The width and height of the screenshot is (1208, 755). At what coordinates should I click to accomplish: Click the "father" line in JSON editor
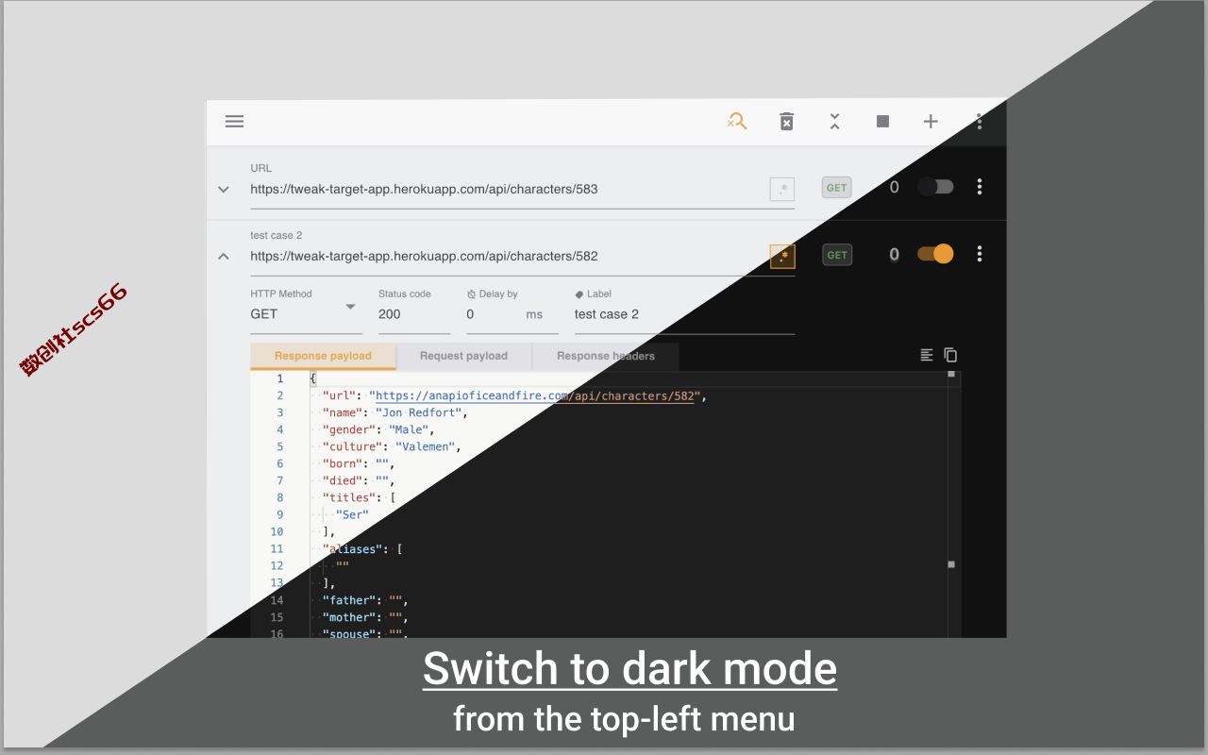pyautogui.click(x=364, y=600)
